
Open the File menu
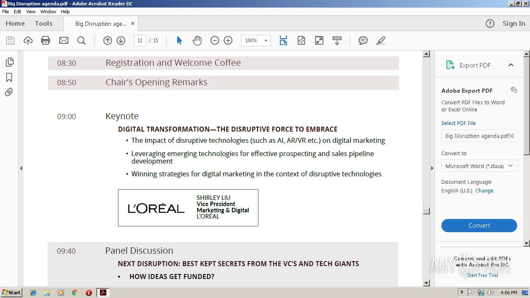(5, 12)
